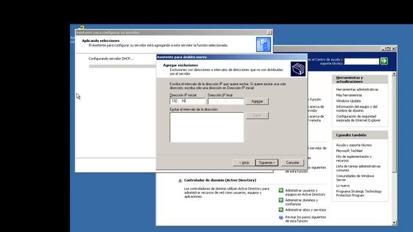The width and height of the screenshot is (413, 232).
Task: Go back with the Atrás button
Action: point(244,162)
